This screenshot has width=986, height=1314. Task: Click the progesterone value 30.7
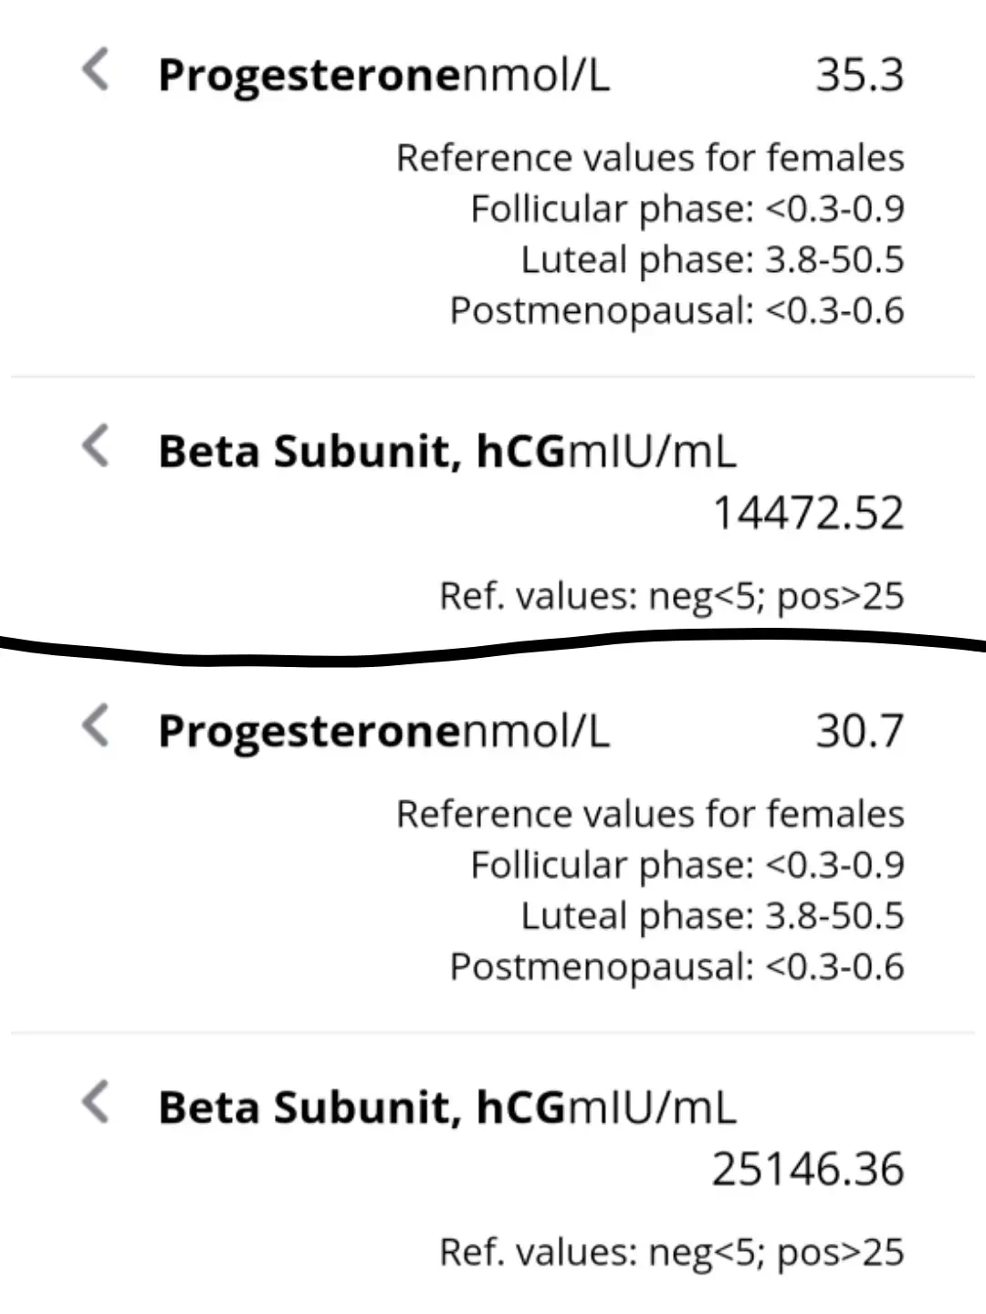[x=859, y=731]
